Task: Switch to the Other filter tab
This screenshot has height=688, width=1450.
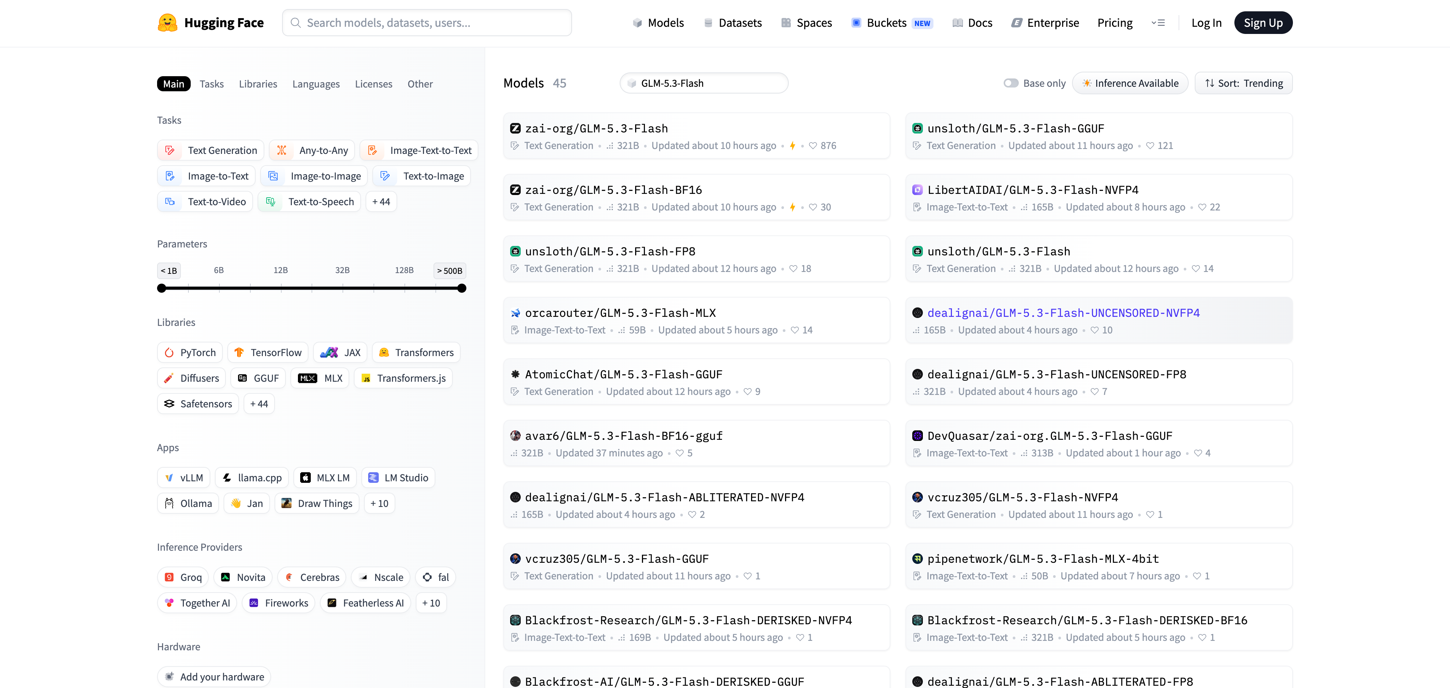Action: pos(420,84)
